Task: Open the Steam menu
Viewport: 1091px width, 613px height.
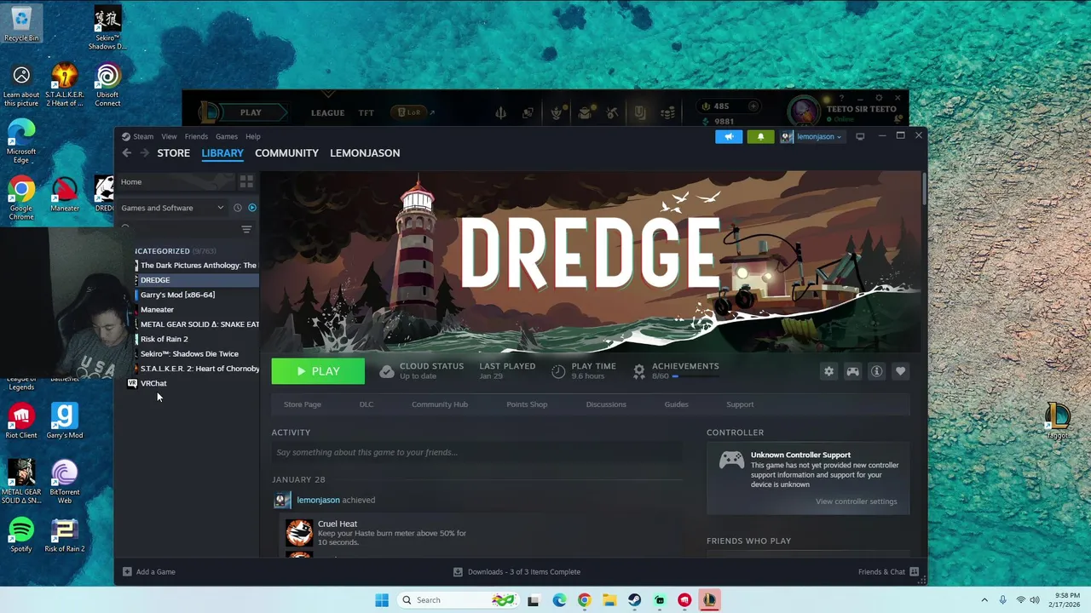Action: point(143,136)
